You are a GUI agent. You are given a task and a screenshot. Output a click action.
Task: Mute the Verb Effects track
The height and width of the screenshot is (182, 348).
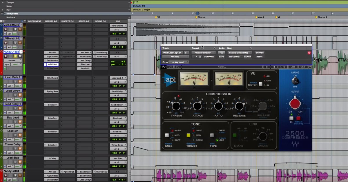coord(20,30)
